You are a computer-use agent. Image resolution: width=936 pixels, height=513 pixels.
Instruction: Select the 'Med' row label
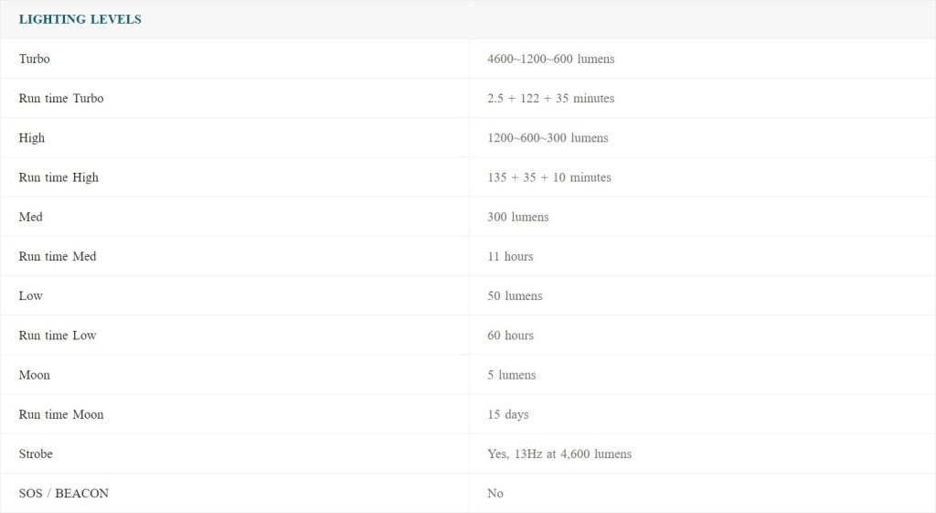click(x=31, y=217)
